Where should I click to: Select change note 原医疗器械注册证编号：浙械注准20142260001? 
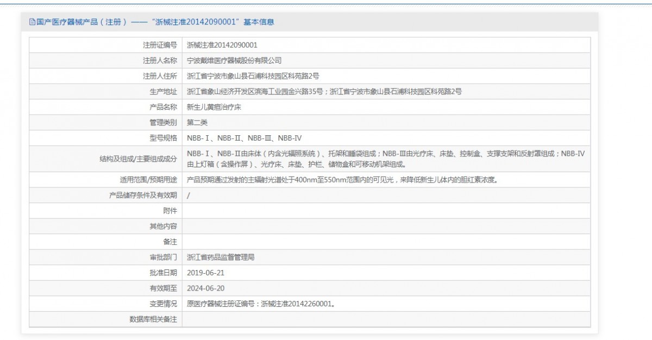coord(261,304)
